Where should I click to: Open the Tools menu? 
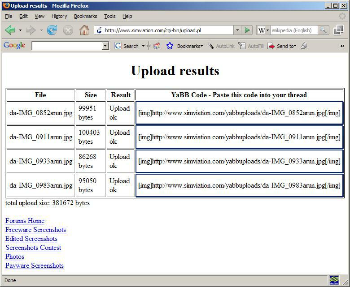point(109,16)
